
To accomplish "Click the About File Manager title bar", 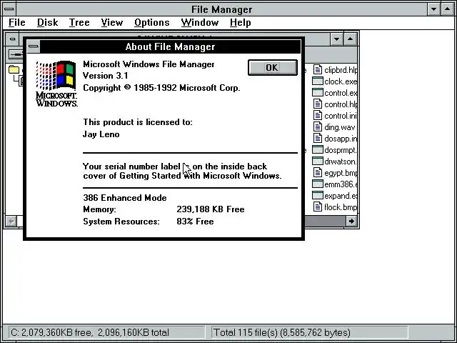I will coord(170,46).
